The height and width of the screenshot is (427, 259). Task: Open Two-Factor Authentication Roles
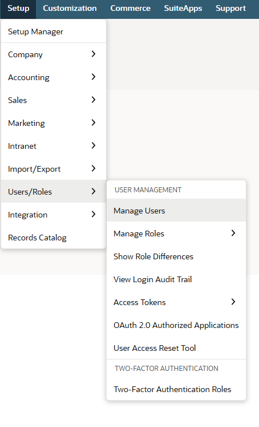[x=176, y=389]
